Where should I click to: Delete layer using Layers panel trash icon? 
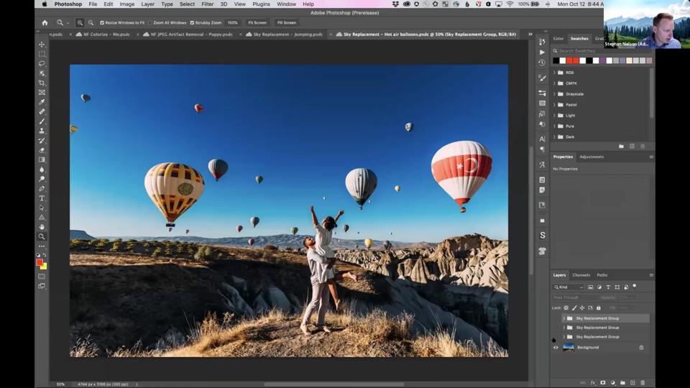(x=643, y=382)
